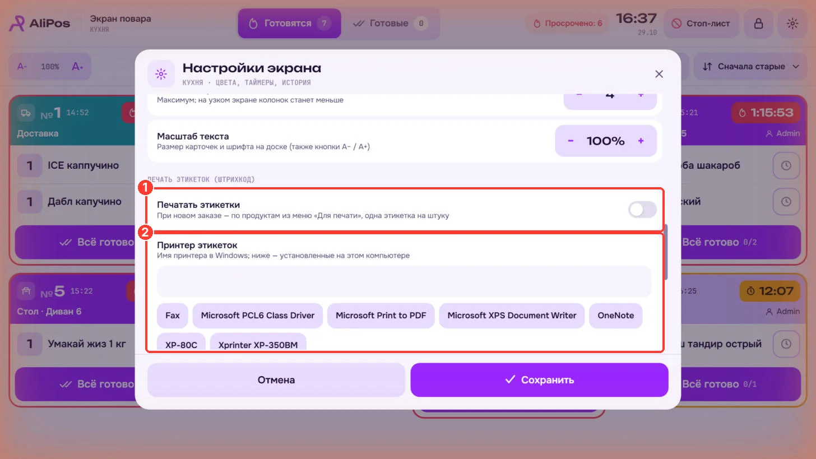Image resolution: width=816 pixels, height=459 pixels.
Task: Open the Стоп-лист button
Action: (x=701, y=24)
